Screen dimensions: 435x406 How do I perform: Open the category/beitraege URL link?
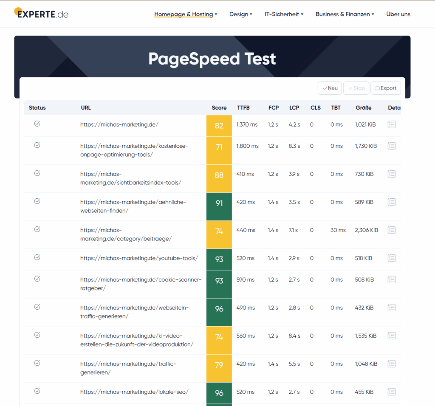pyautogui.click(x=126, y=234)
